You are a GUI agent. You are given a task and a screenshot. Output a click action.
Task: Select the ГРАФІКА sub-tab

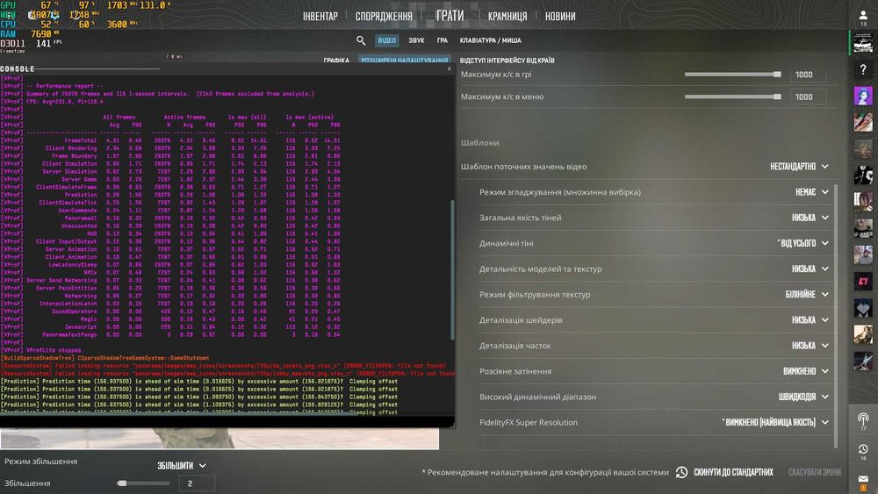click(336, 61)
